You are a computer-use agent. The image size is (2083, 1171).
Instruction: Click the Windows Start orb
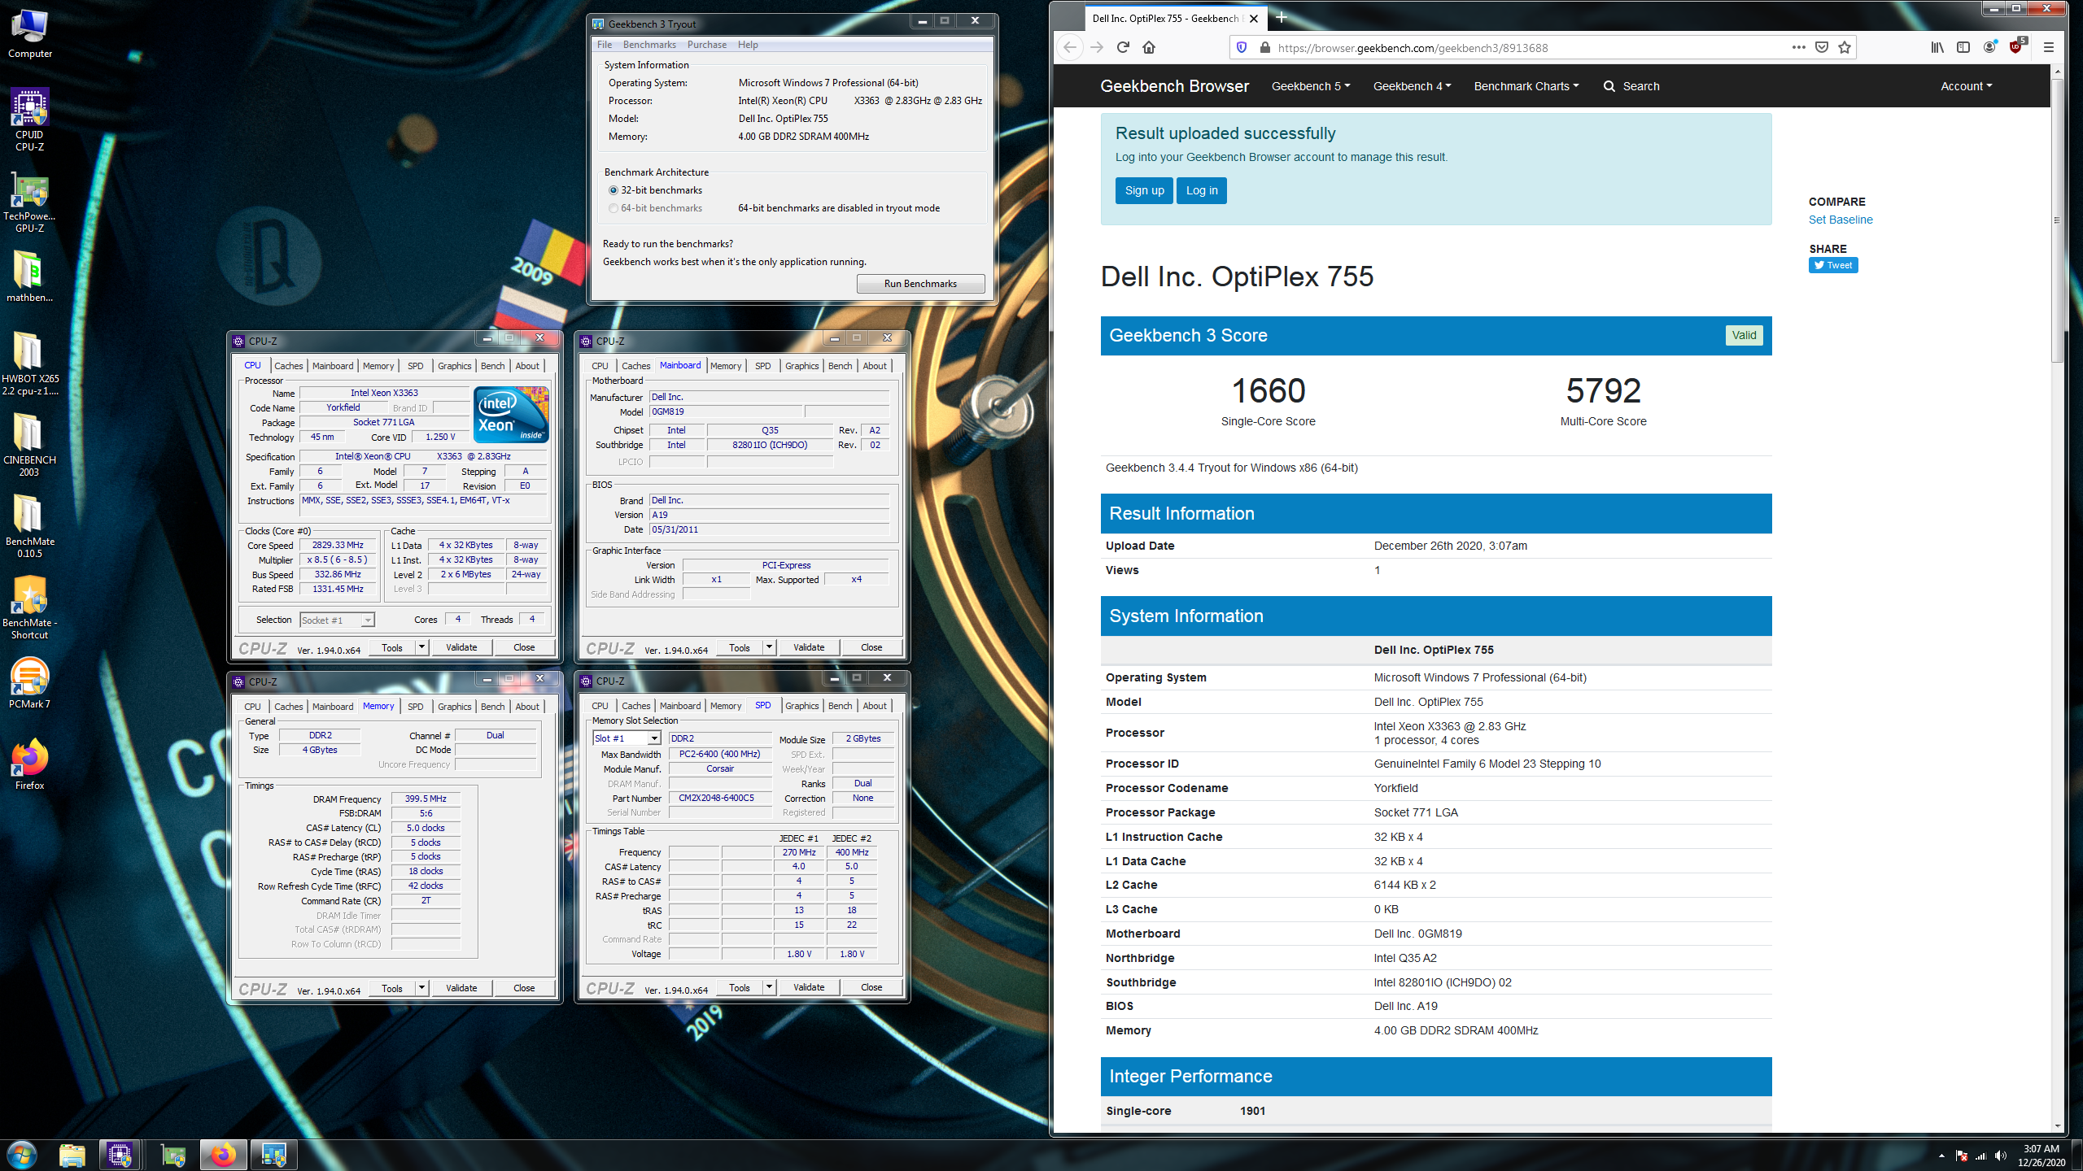[22, 1155]
